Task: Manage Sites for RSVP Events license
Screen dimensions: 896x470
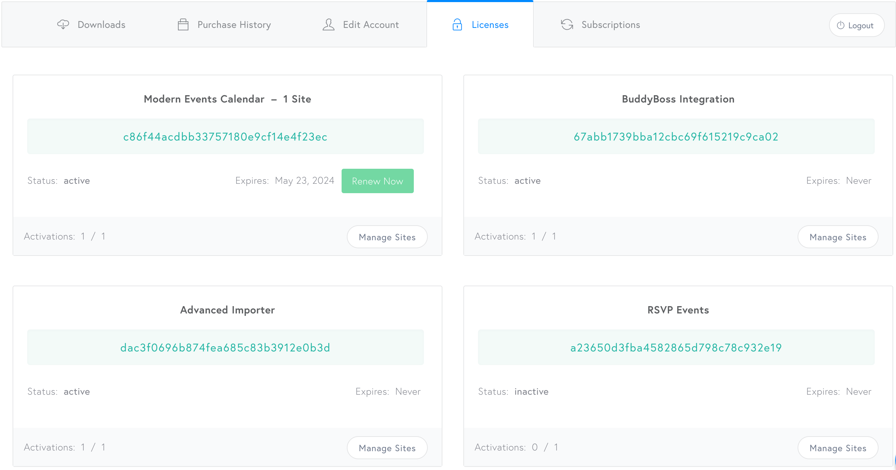Action: [837, 448]
